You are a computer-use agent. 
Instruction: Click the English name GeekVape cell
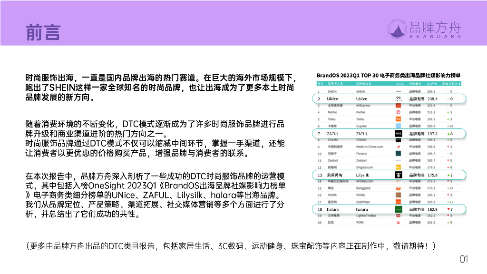[362, 202]
